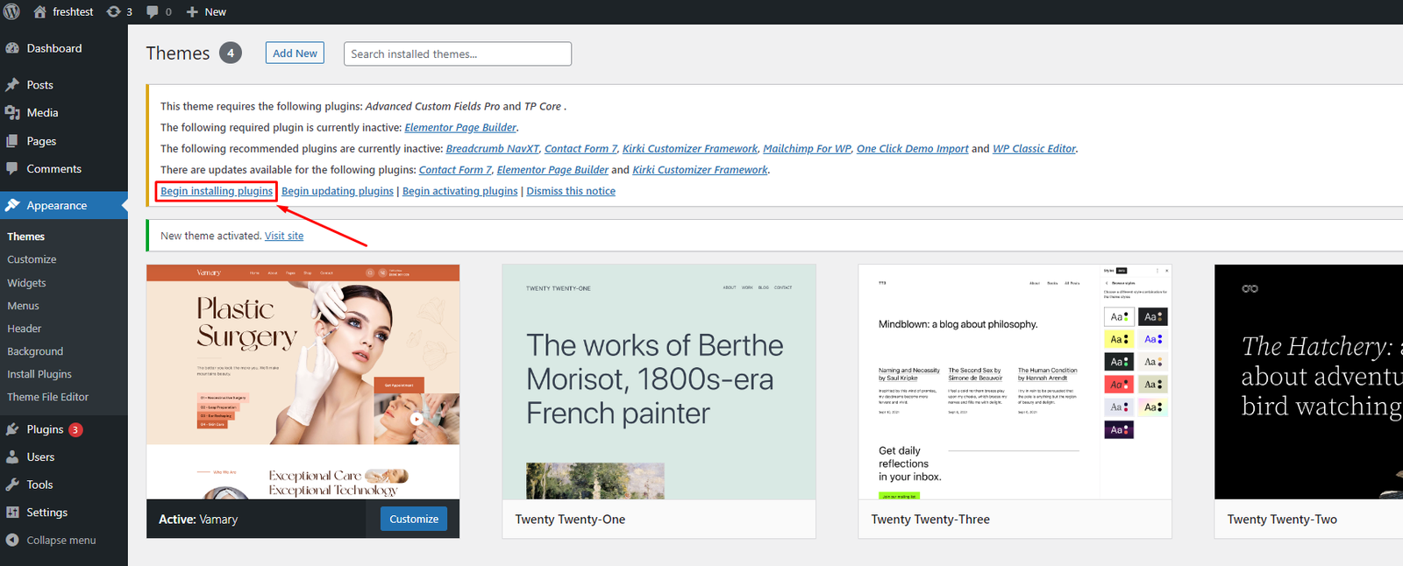Open Customize under Appearance

[32, 259]
